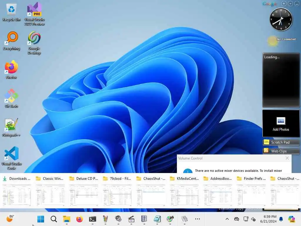Open Notepad++ desktop shortcut
The width and height of the screenshot is (301, 226).
(x=11, y=127)
